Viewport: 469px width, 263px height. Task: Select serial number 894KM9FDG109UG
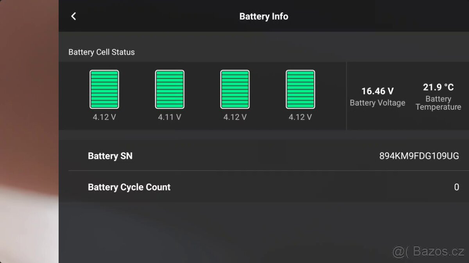pyautogui.click(x=419, y=156)
